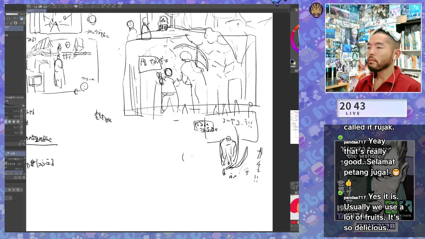Screen dimensions: 425x239
Task: Open the layer color dropdown
Action: (x=24, y=19)
